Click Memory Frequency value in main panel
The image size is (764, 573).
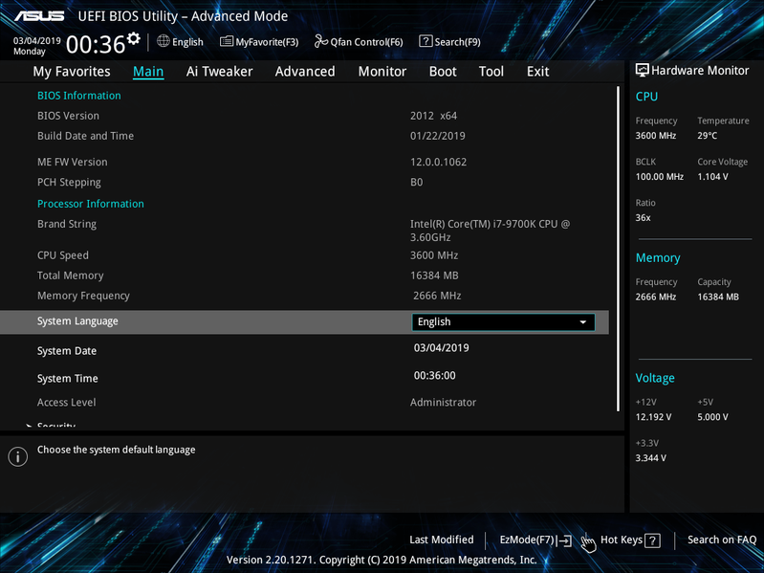pyautogui.click(x=437, y=296)
